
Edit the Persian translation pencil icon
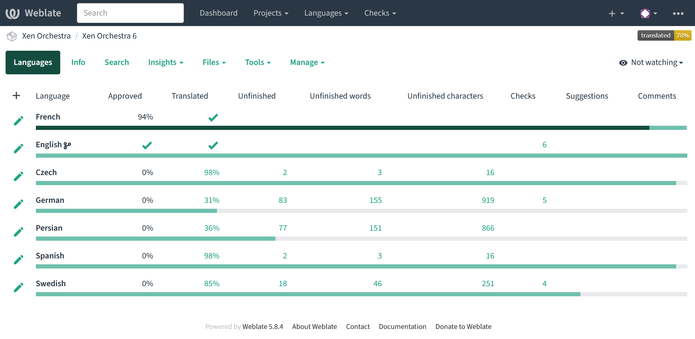click(x=18, y=232)
